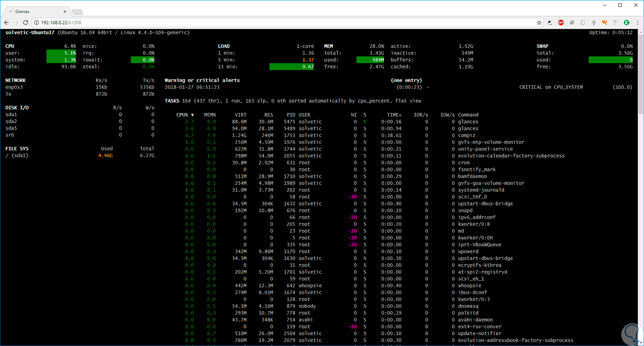
Task: Close the Glances tab
Action: 65,12
